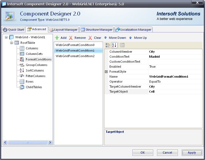
Task: Switch to the Layout Manager tab
Action: click(63, 30)
